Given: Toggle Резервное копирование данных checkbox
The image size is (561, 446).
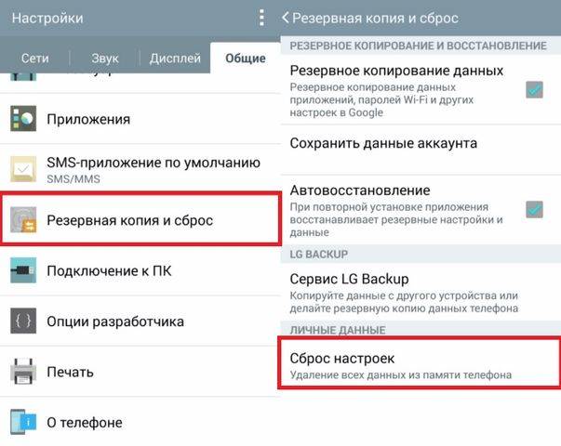Looking at the screenshot, I should 534,90.
